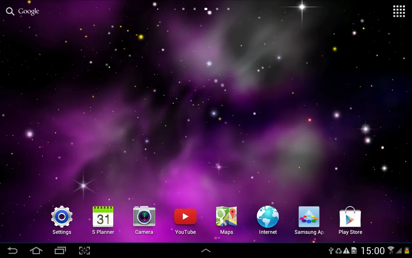Open the Camera app
The image size is (412, 258).
144,220
